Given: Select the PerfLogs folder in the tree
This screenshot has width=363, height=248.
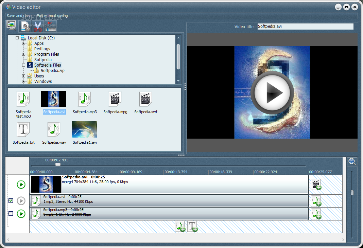Looking at the screenshot, I should pos(42,49).
